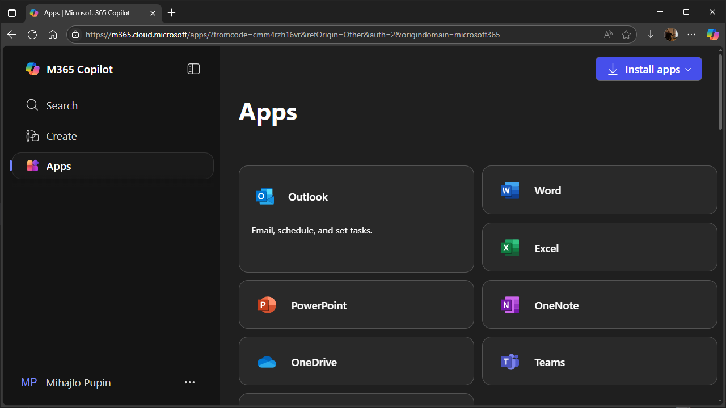Click the Excel card label
Image resolution: width=726 pixels, height=408 pixels.
click(547, 248)
